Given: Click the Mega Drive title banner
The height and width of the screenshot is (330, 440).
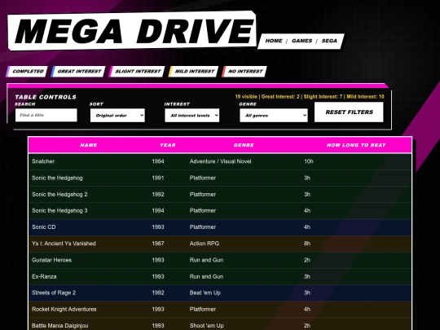Looking at the screenshot, I should pyautogui.click(x=132, y=31).
